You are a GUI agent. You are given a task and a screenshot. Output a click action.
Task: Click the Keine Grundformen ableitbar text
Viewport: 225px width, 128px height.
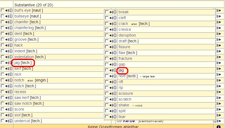click(113, 127)
